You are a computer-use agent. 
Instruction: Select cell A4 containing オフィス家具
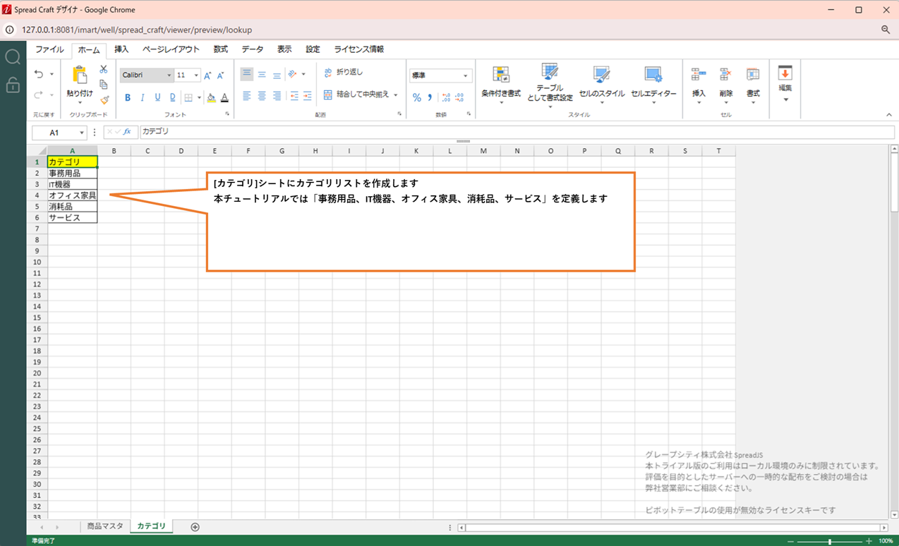pos(72,195)
